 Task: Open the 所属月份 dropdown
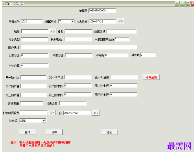[72, 22]
